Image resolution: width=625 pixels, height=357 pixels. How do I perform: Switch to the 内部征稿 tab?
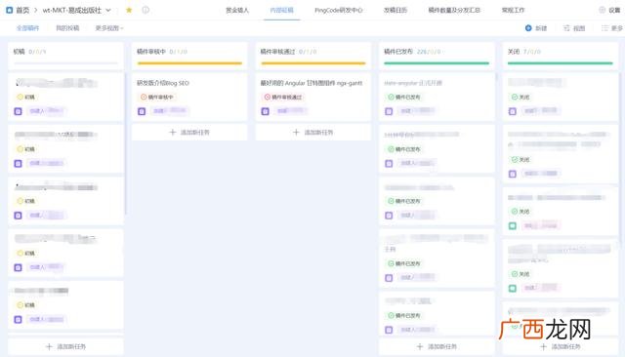click(282, 10)
